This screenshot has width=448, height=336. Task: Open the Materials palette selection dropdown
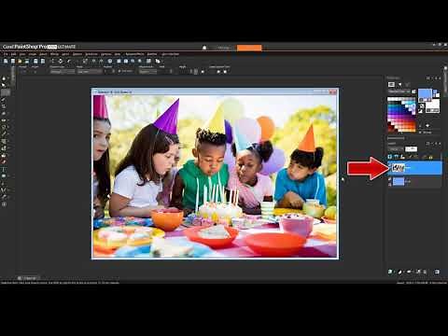point(399,91)
